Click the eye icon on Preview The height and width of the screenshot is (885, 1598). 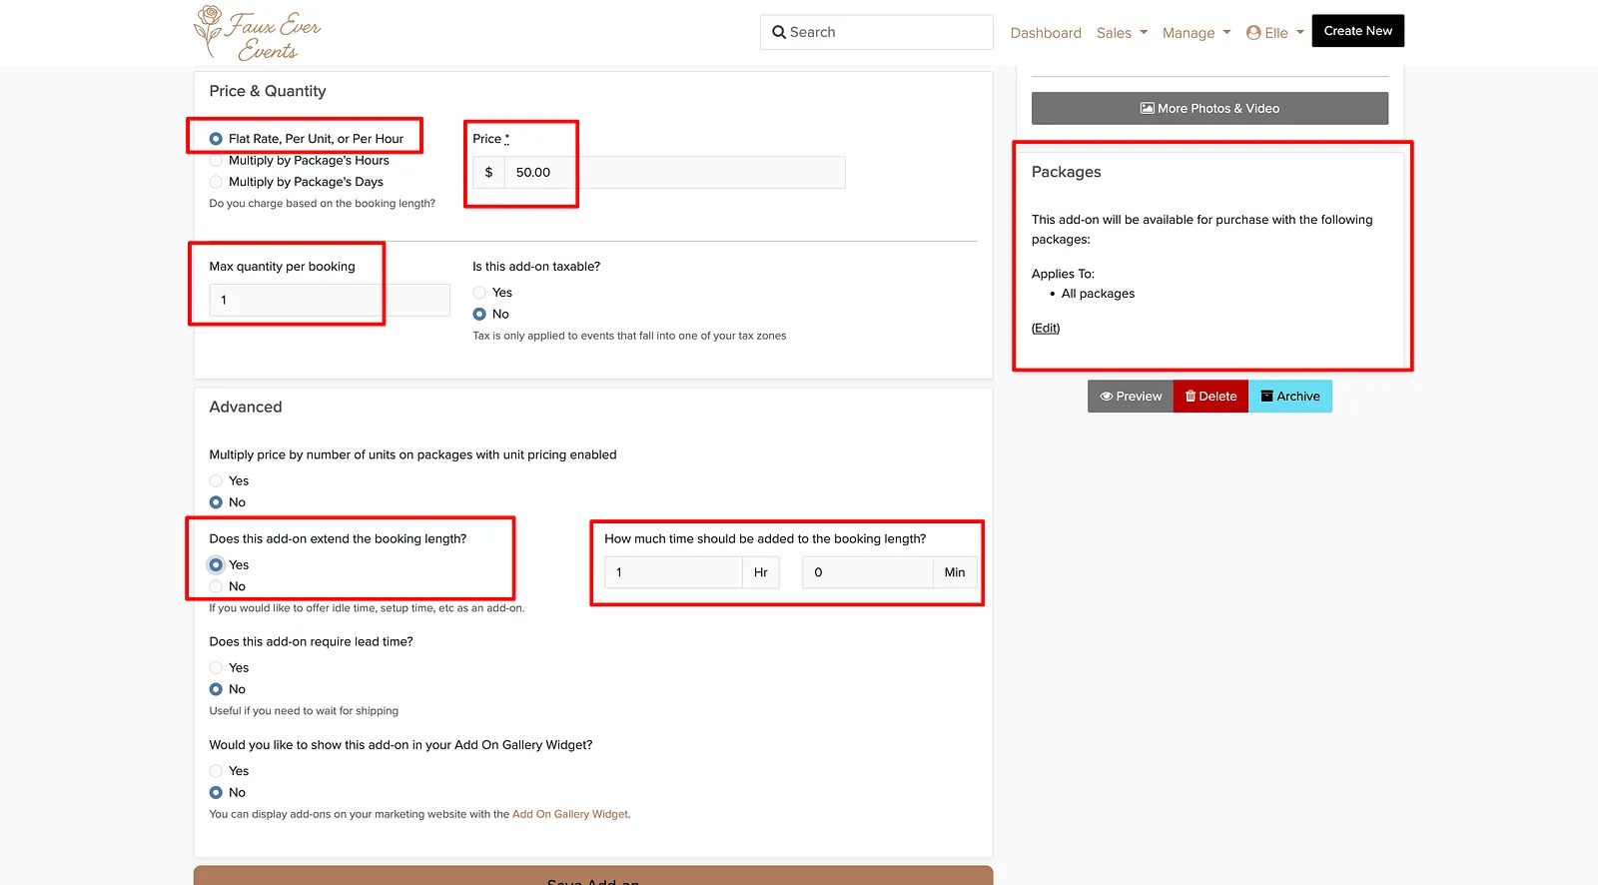click(x=1107, y=397)
